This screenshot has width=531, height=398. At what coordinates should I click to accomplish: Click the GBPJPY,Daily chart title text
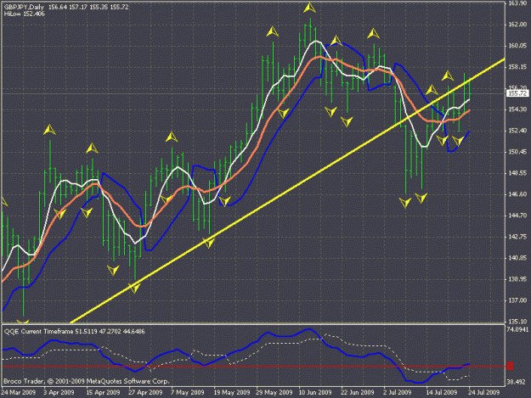coord(24,7)
